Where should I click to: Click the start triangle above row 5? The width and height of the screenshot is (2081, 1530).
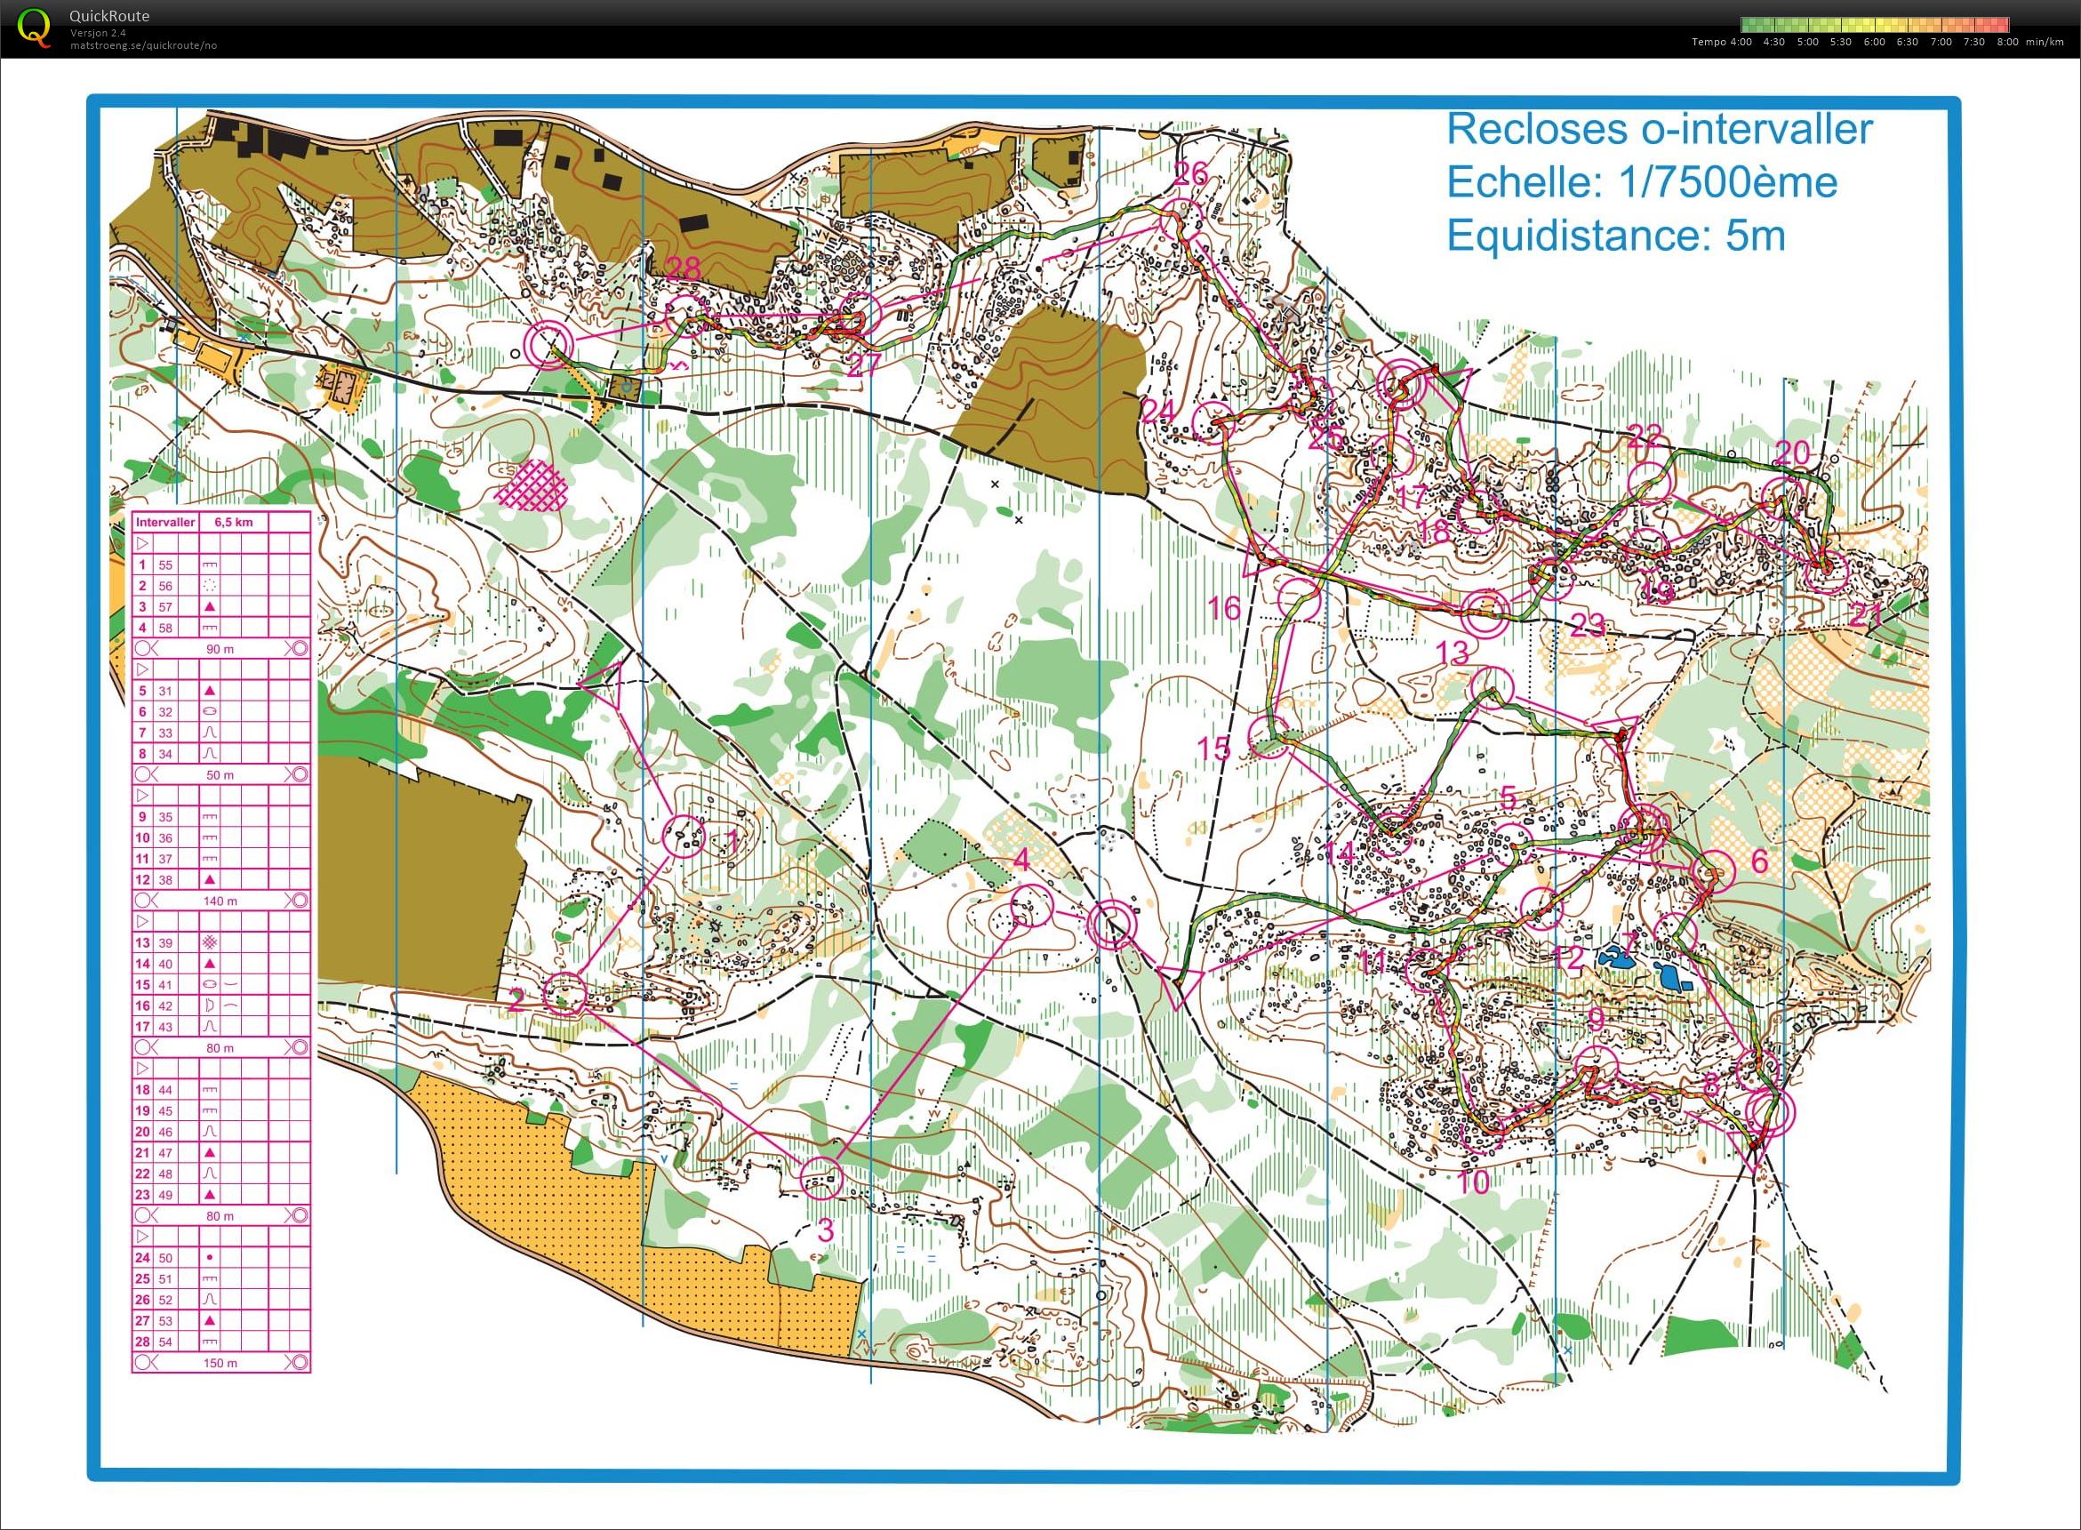pyautogui.click(x=142, y=669)
